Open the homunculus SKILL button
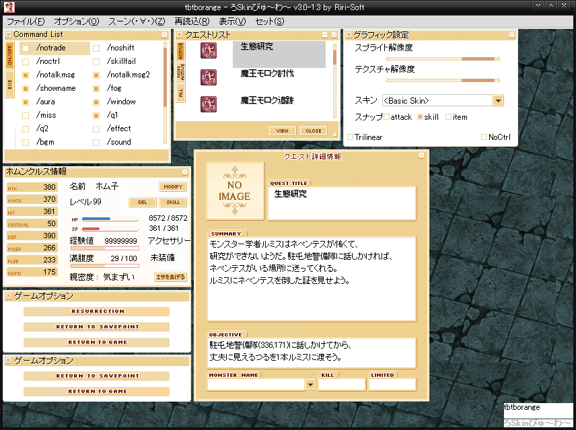576x430 pixels. pyautogui.click(x=173, y=202)
